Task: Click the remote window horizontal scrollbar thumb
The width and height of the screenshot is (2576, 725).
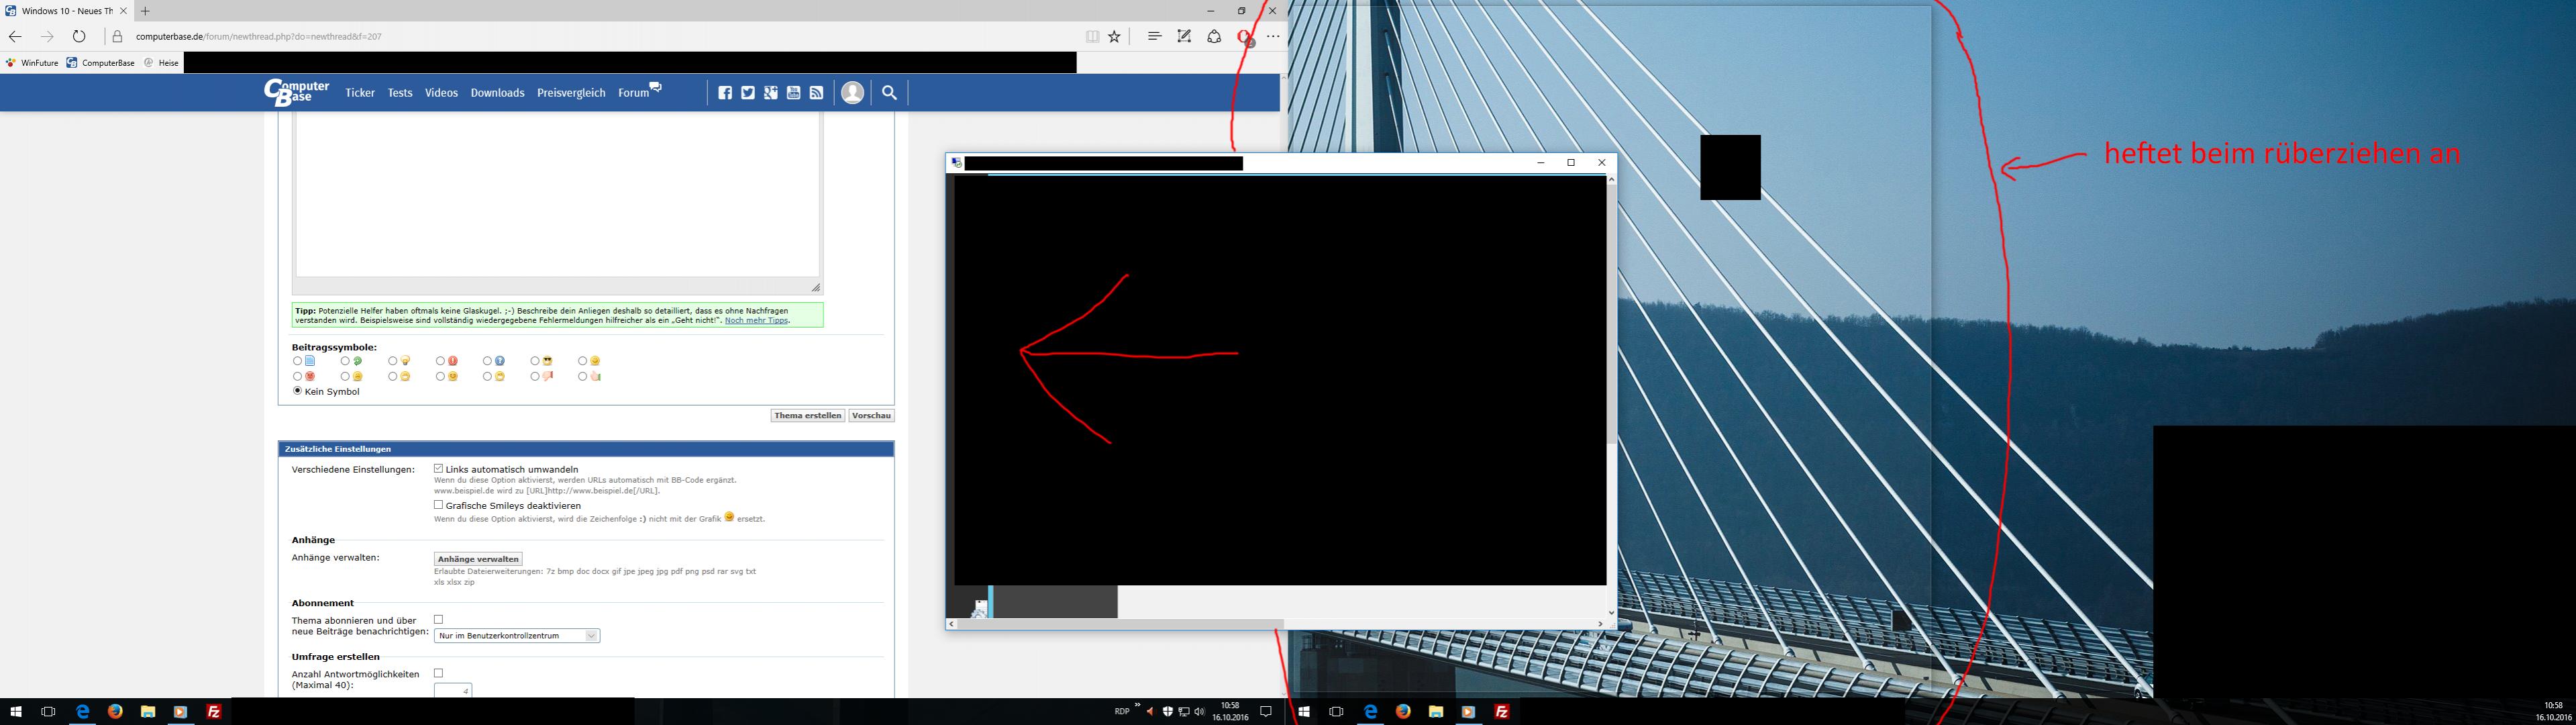Action: coord(1120,624)
